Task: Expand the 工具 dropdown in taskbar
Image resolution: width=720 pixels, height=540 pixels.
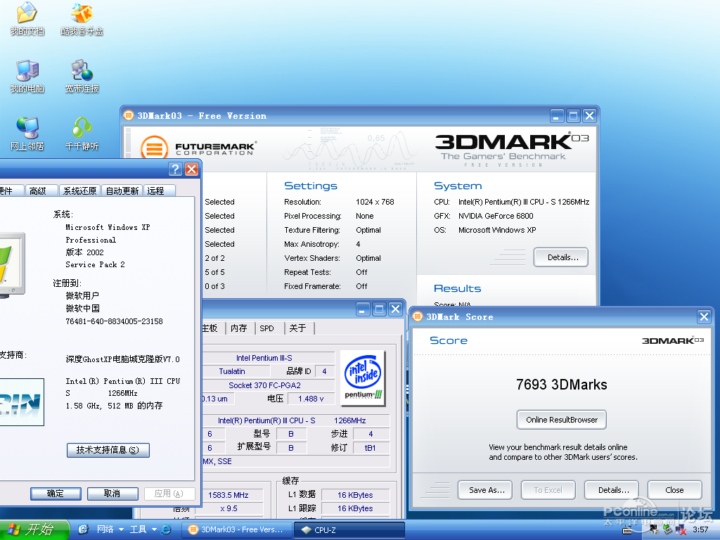Action: [x=153, y=529]
